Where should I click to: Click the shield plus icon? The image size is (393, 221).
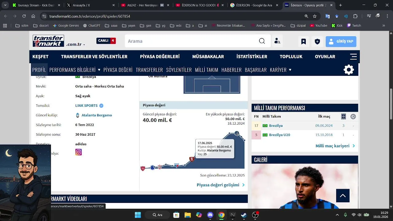pos(317,41)
